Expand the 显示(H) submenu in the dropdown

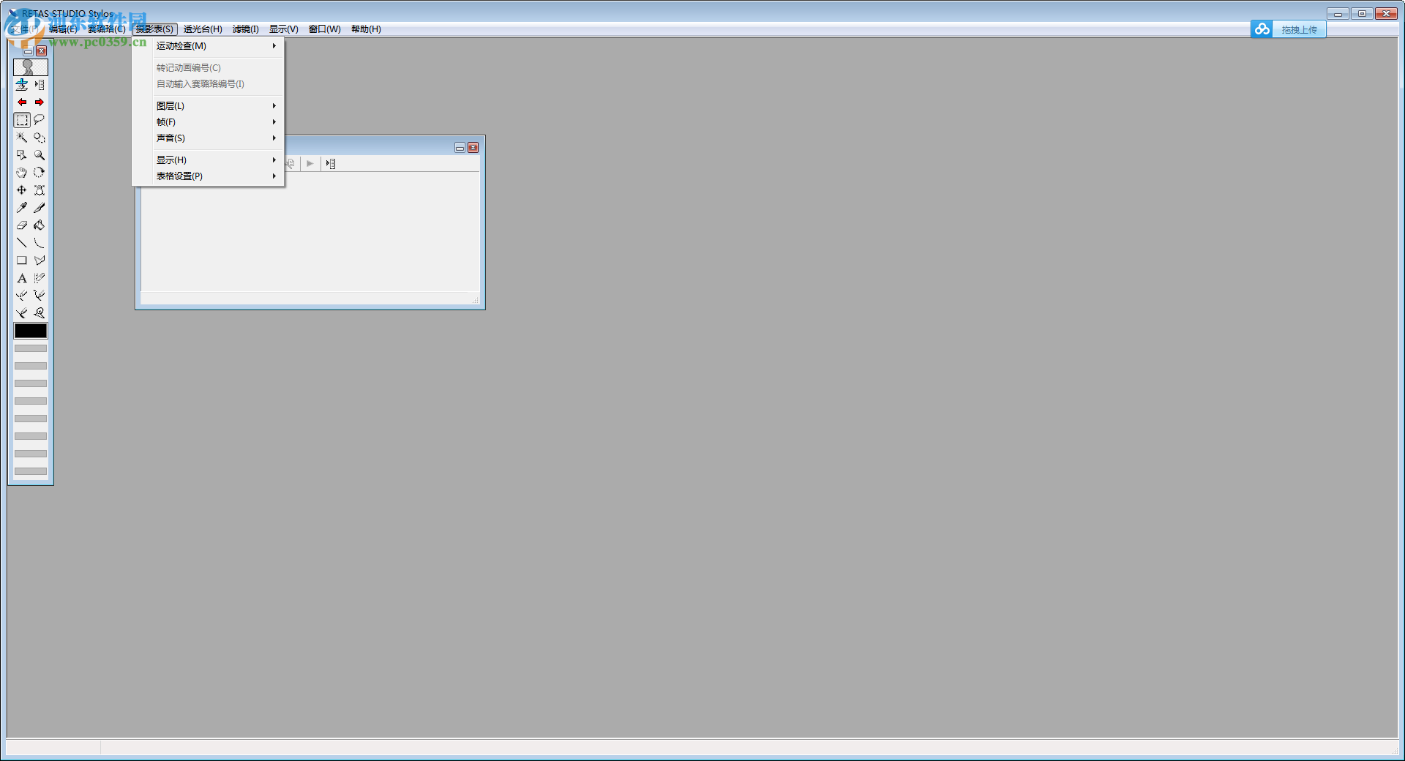tap(209, 160)
